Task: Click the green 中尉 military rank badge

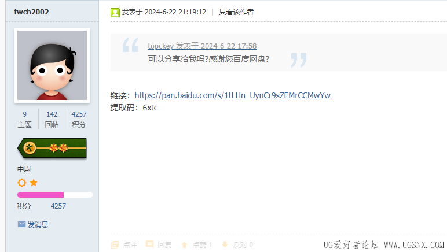Action: click(52, 148)
